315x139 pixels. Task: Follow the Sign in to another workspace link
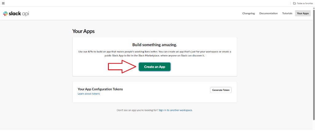[176, 110]
